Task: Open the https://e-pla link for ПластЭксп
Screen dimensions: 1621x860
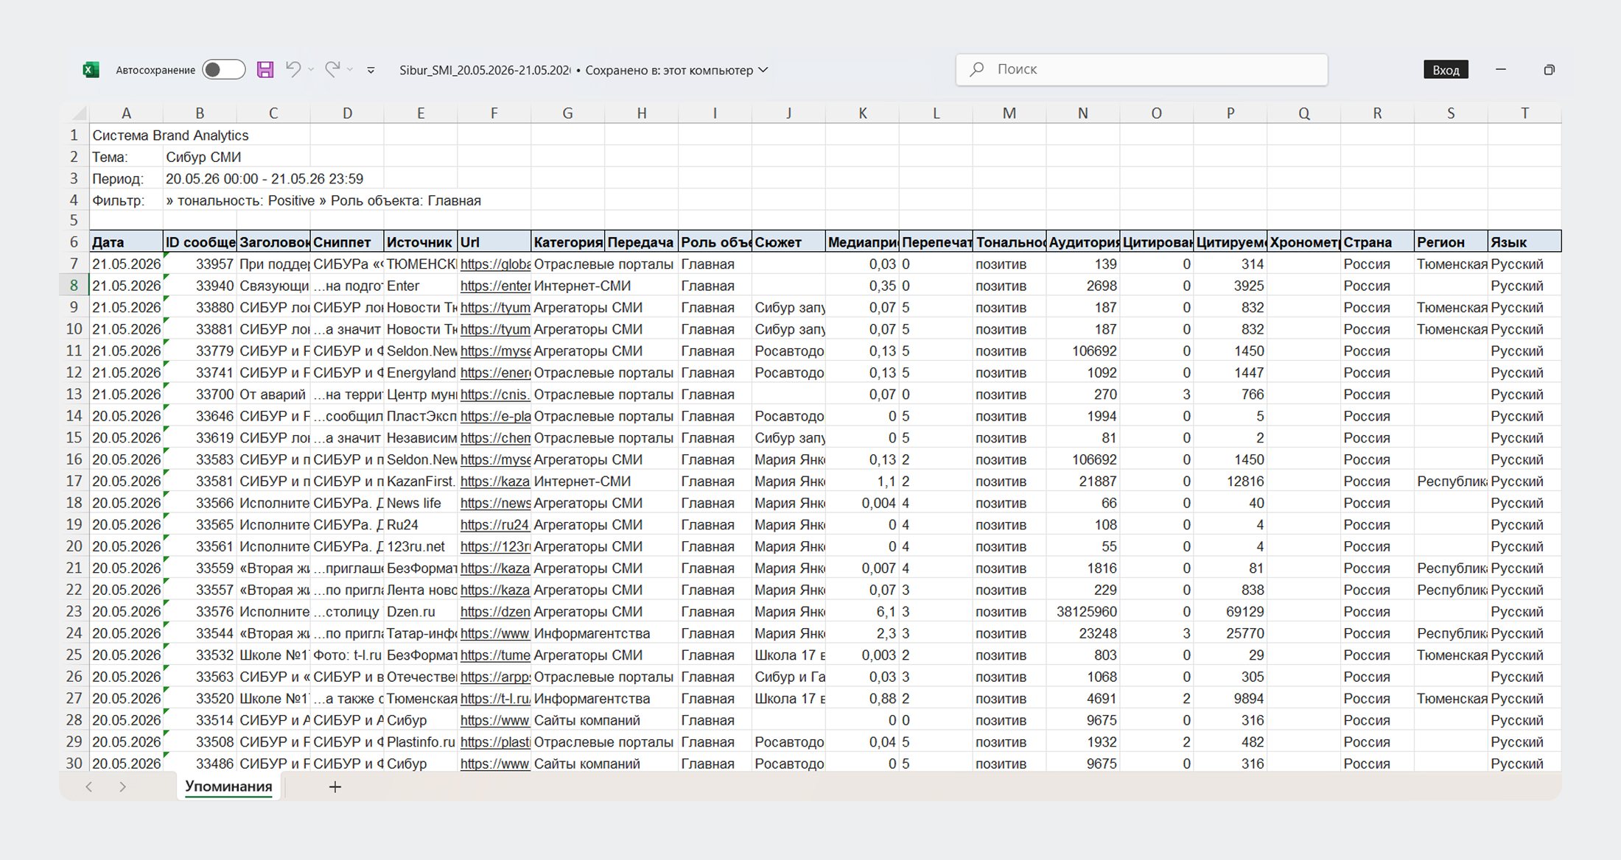Action: [495, 416]
